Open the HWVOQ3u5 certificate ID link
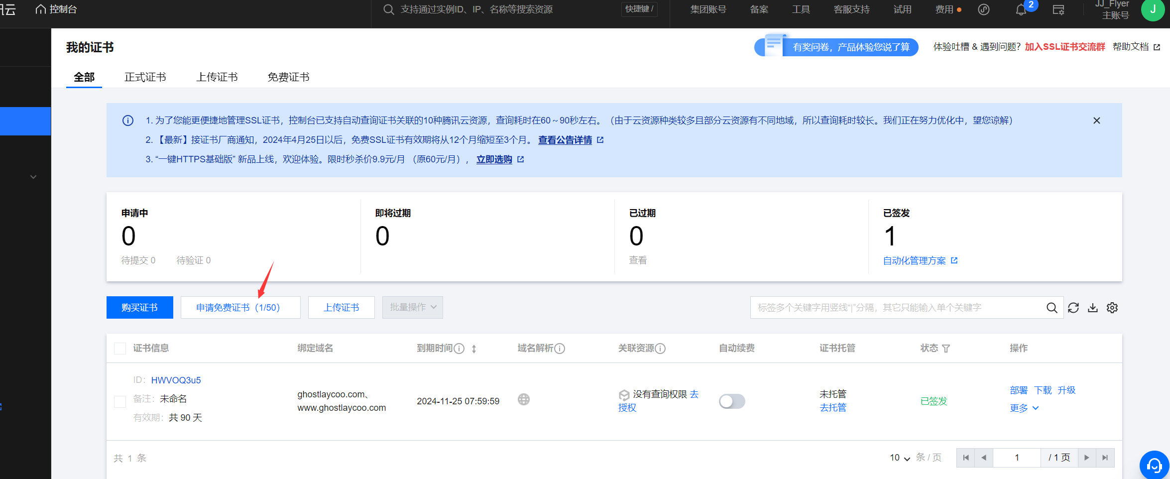The image size is (1170, 479). 176,380
